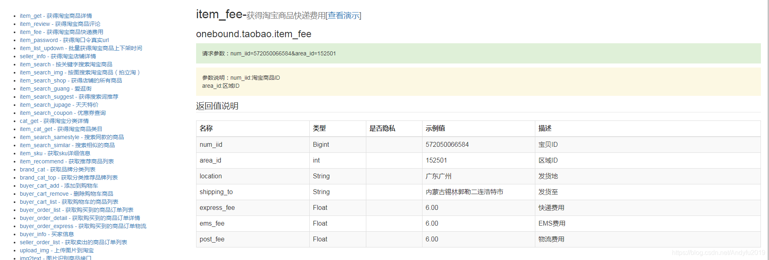
Task: Open the upload_img link
Action: point(57,250)
